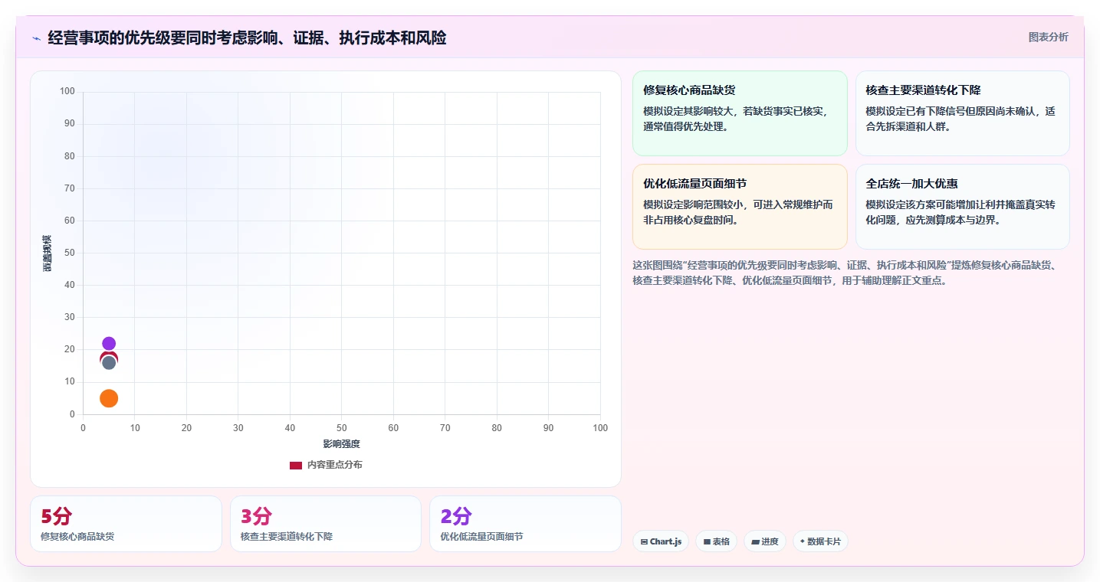Open the 核查主要渠道转化下降 info card
1100x582 pixels.
point(962,113)
